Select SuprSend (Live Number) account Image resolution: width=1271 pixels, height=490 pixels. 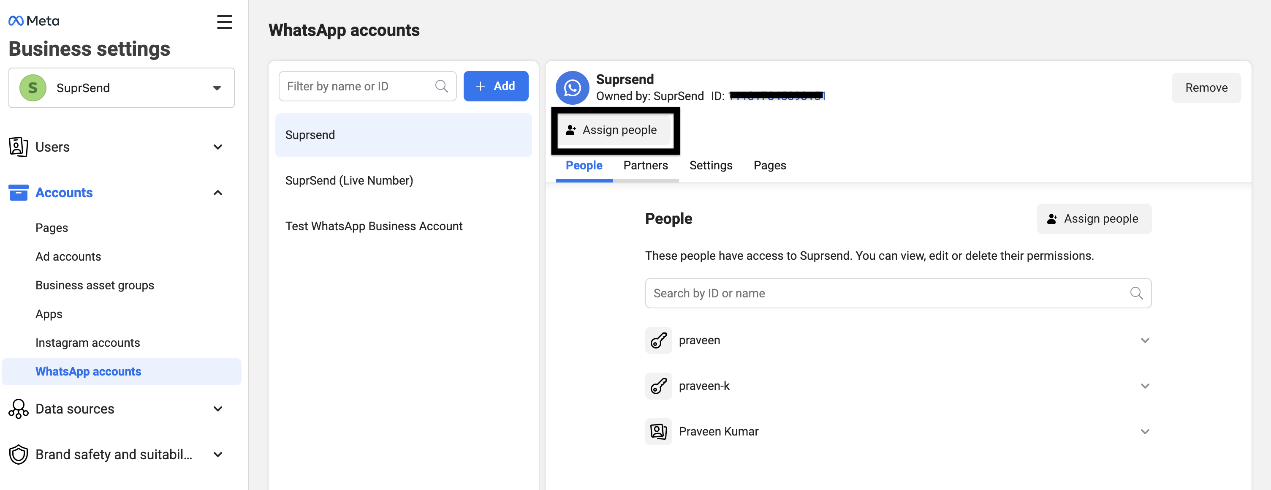tap(349, 181)
